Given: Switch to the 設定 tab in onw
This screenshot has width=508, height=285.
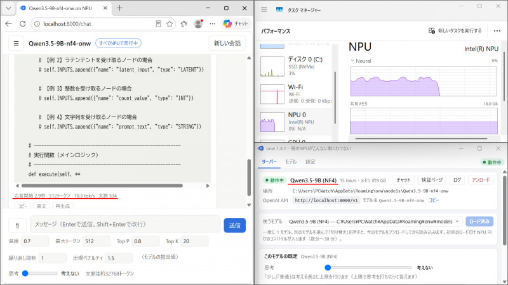Looking at the screenshot, I should [x=310, y=162].
